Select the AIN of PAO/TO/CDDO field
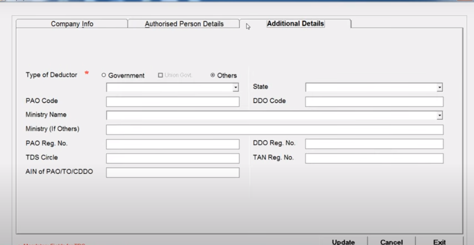This screenshot has height=245, width=474. click(x=173, y=173)
